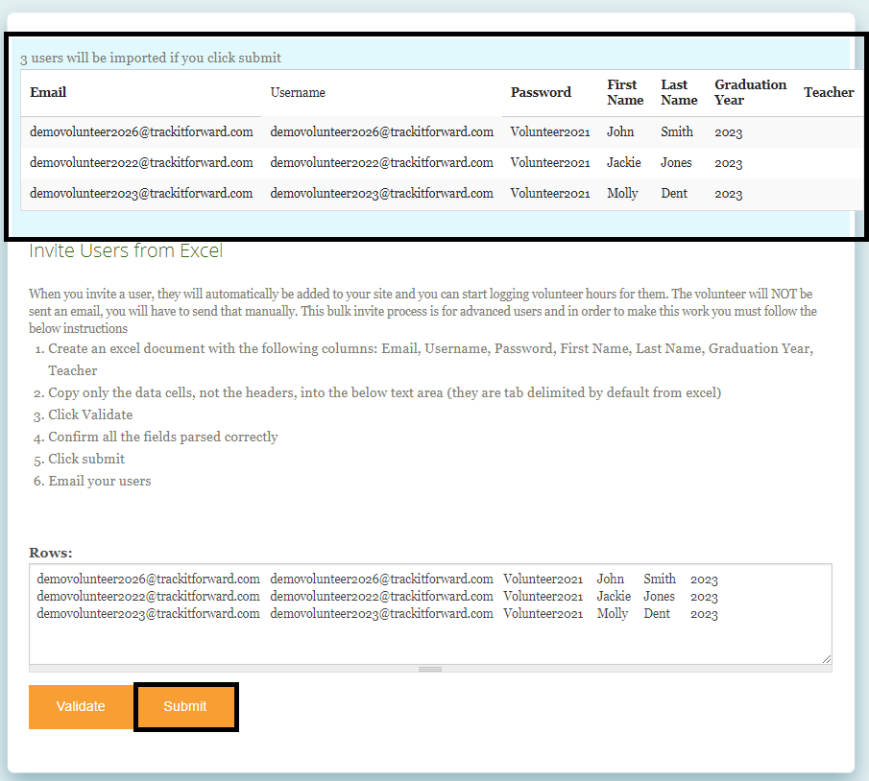Click first name John in table
This screenshot has height=781, width=869.
pos(620,131)
